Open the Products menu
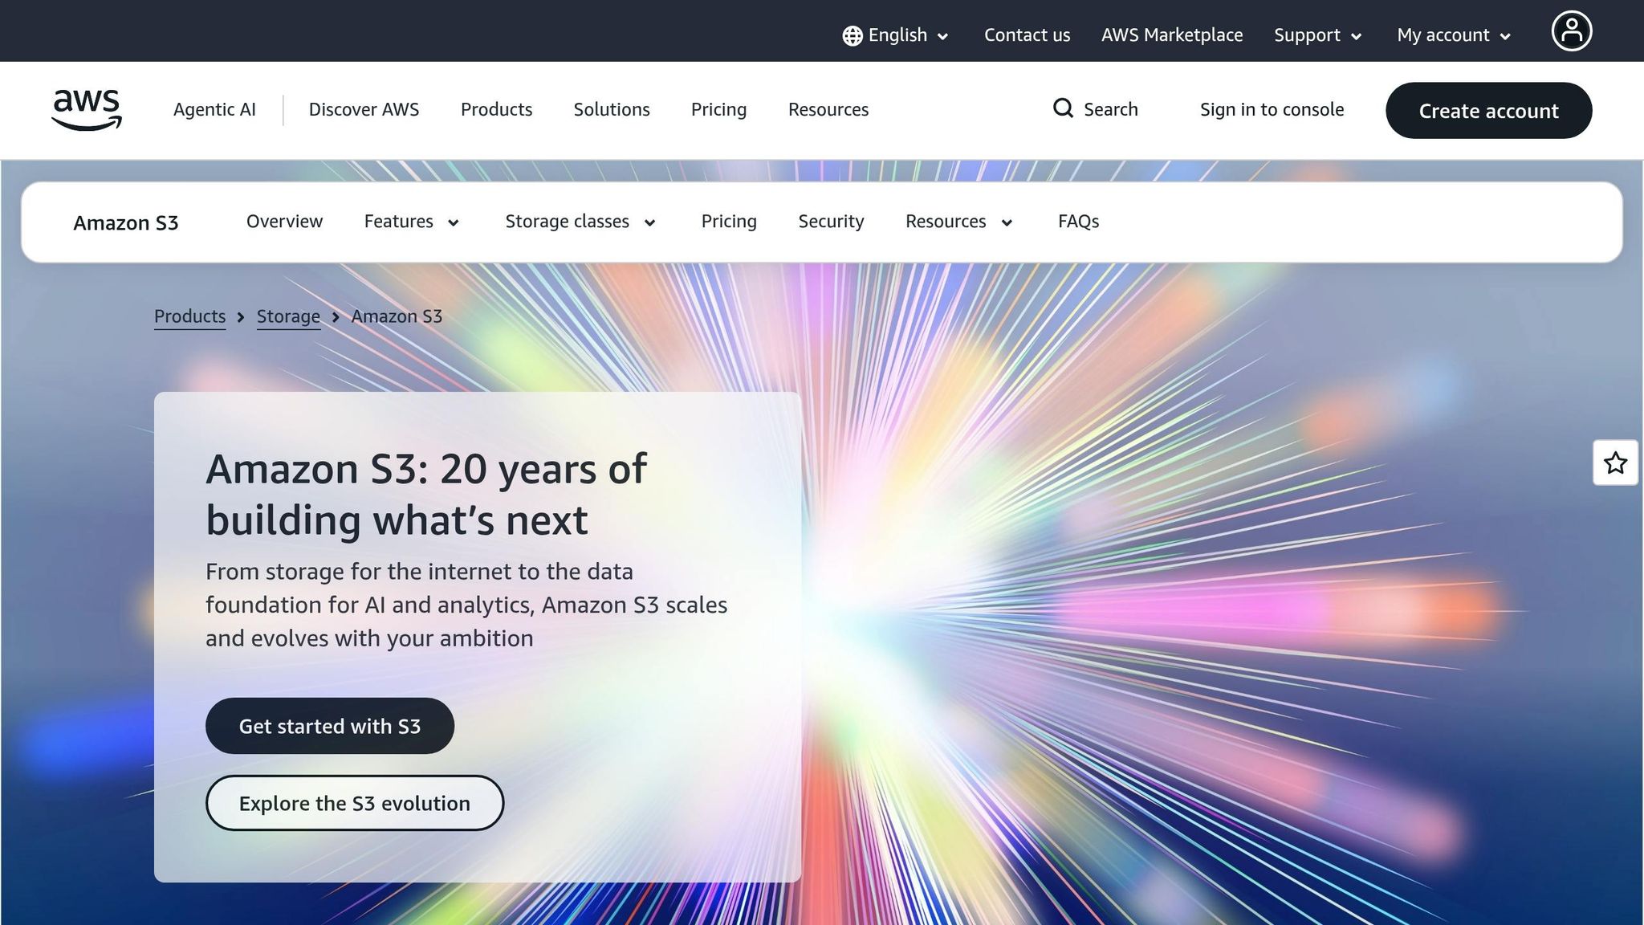The height and width of the screenshot is (925, 1644). [x=496, y=109]
